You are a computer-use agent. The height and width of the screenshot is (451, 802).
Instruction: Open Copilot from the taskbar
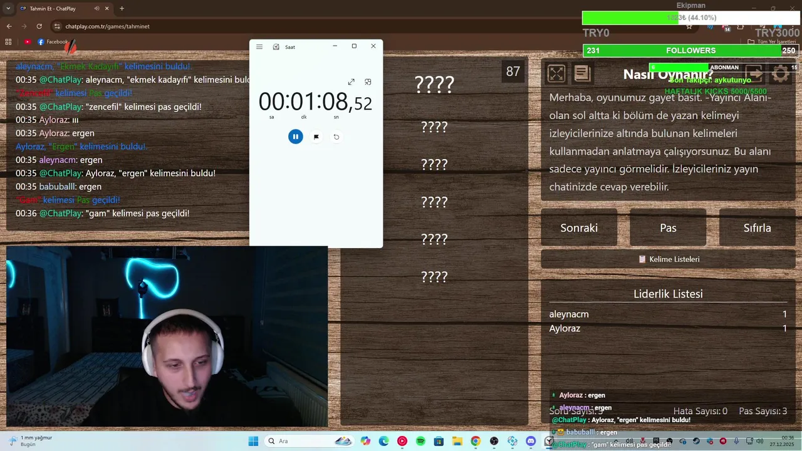coord(365,441)
